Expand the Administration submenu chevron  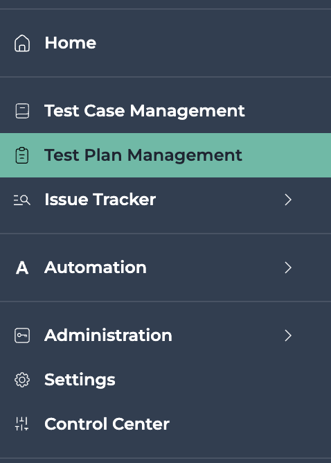pos(288,335)
